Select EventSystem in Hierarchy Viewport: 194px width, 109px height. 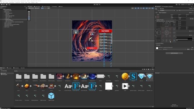[x=9, y=23]
